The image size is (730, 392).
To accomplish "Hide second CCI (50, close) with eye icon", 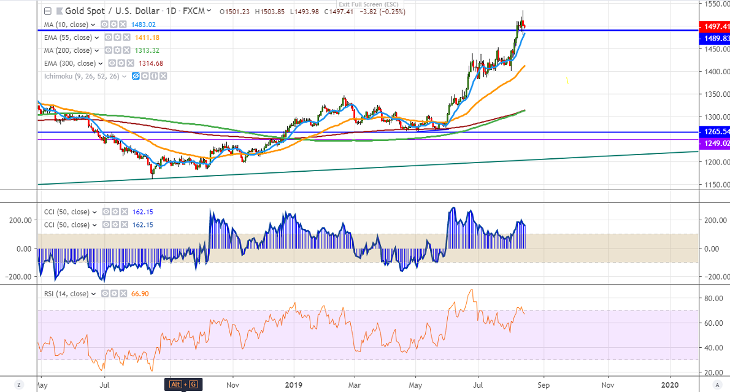I will click(106, 225).
